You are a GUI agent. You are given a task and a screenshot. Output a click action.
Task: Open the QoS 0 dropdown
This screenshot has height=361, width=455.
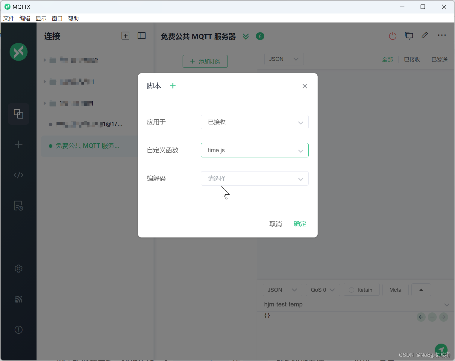coord(323,290)
